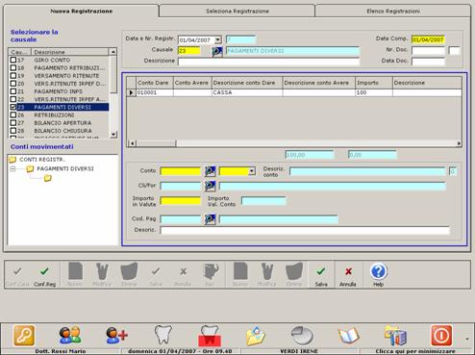Collapse the PAGAMENTI DIVERSI tree node
This screenshot has width=475, height=355.
point(12,168)
